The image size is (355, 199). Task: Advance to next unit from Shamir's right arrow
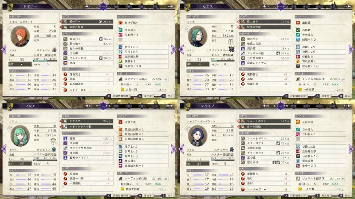351,149
